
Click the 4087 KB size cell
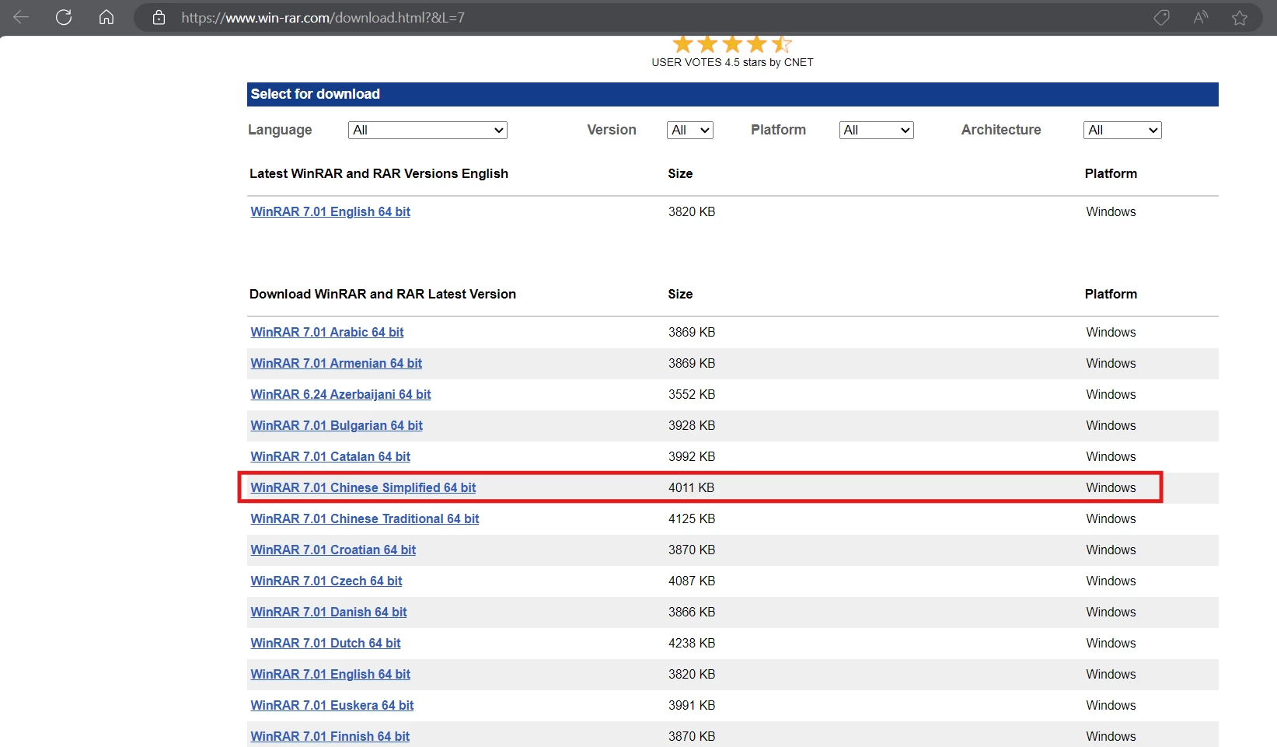pos(692,581)
